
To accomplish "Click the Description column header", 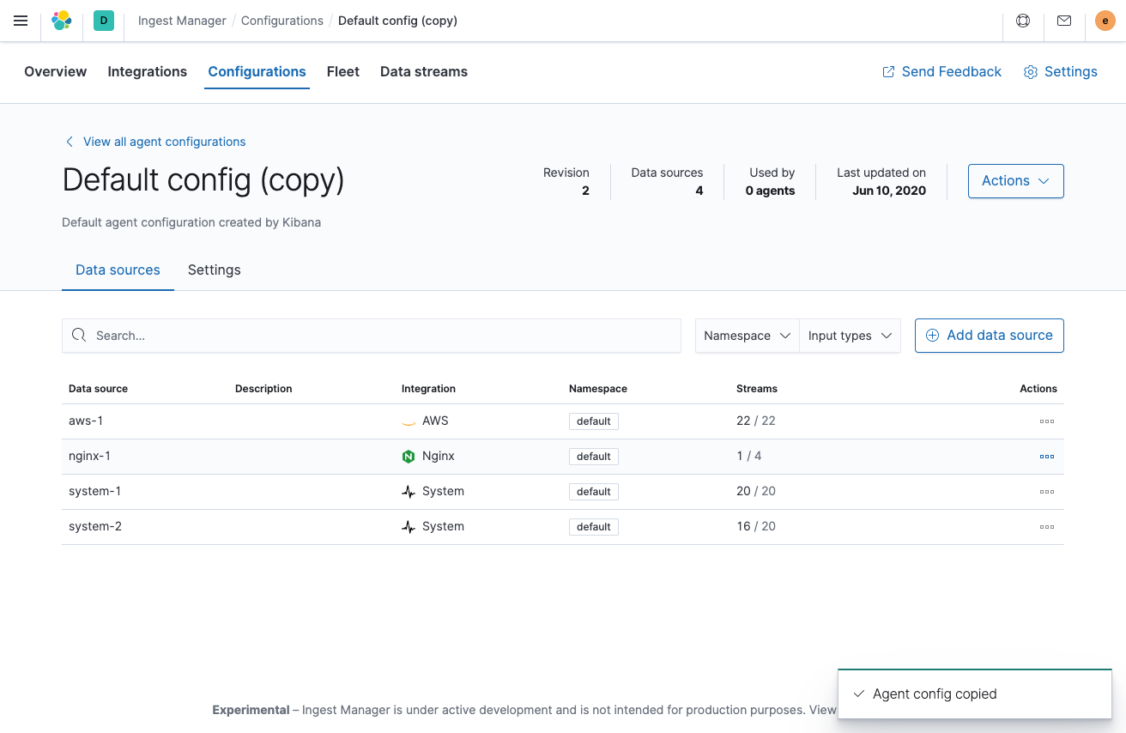I will [263, 389].
